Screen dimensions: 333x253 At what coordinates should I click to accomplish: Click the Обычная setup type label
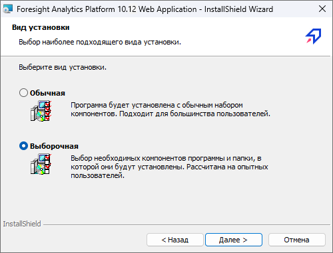coord(47,93)
